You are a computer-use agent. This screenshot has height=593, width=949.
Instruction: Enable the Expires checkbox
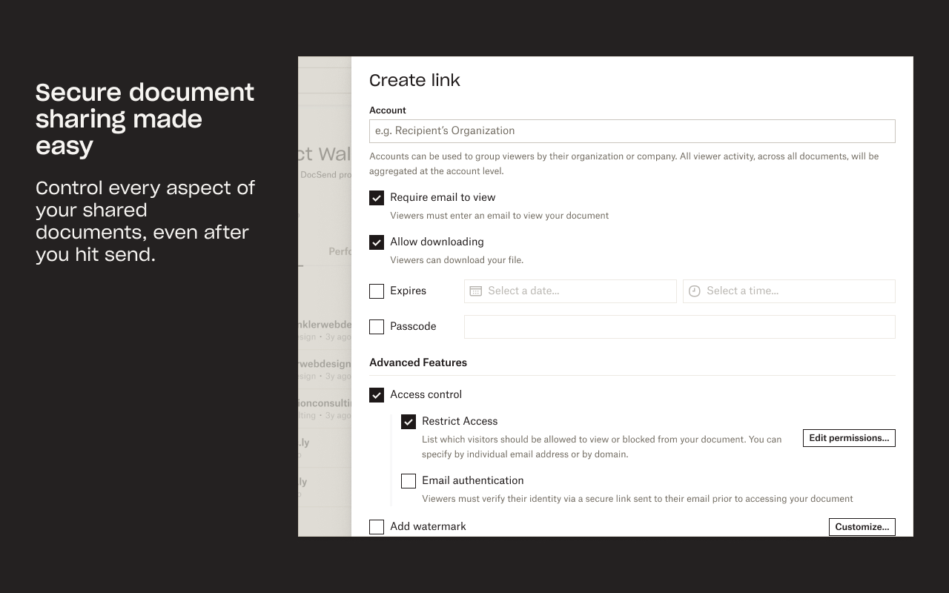click(x=377, y=291)
